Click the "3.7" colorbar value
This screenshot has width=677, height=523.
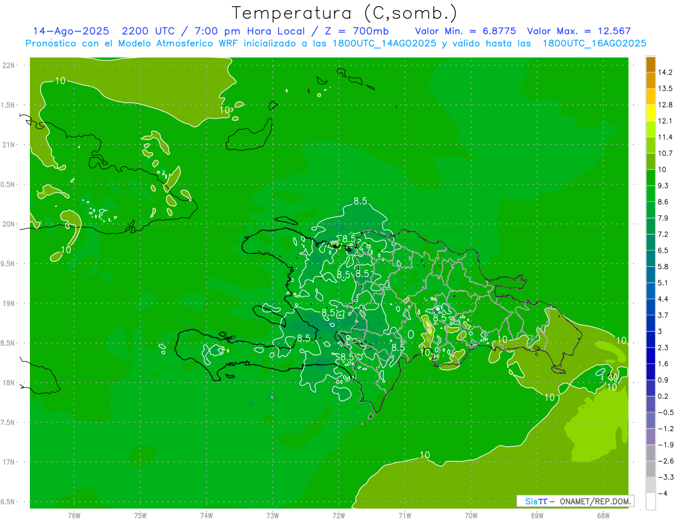(663, 315)
